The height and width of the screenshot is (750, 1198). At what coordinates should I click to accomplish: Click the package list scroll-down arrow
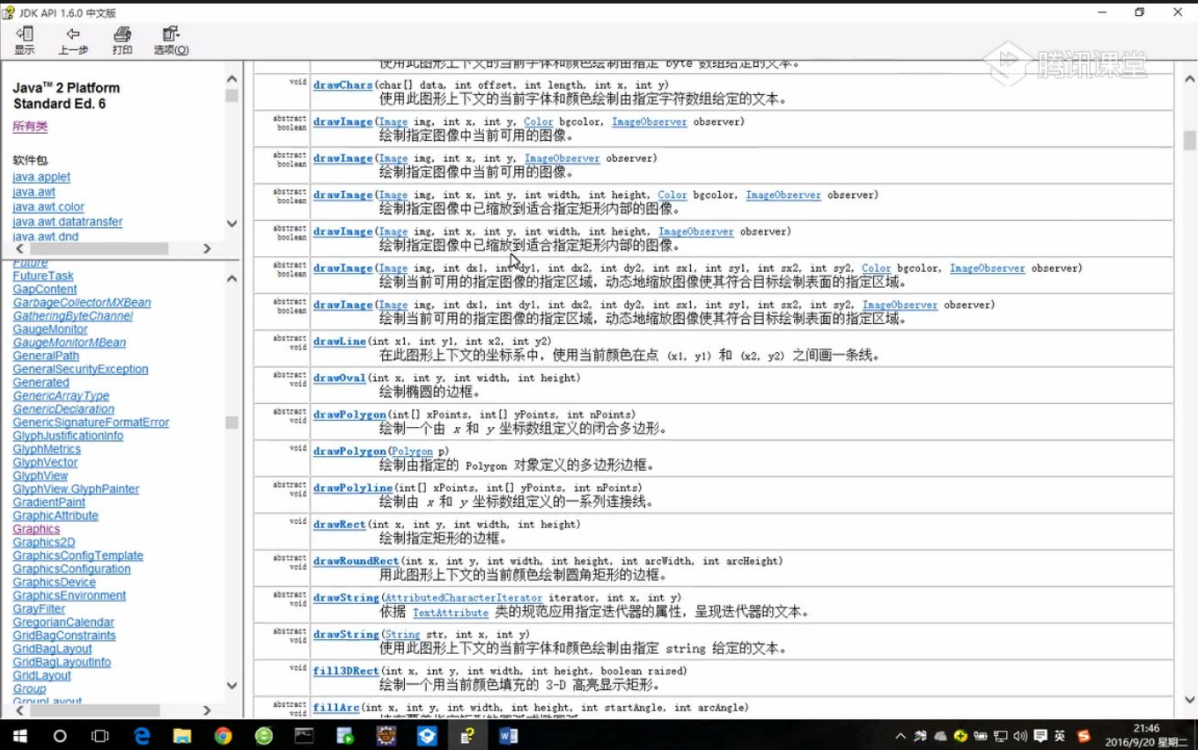pyautogui.click(x=232, y=224)
